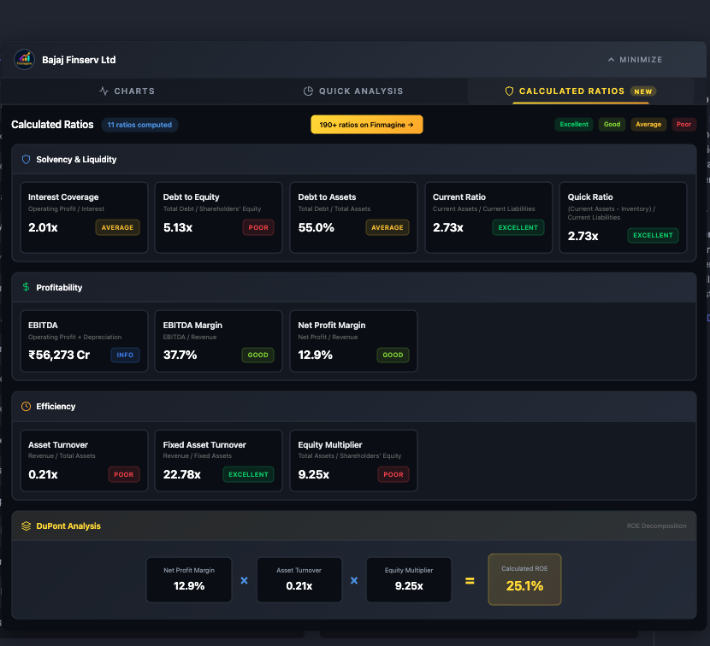Click the Bajaj Finserv company logo icon
Image resolution: width=710 pixels, height=646 pixels.
24,60
